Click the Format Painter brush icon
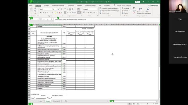The height and width of the screenshot is (105, 188). click(x=35, y=13)
